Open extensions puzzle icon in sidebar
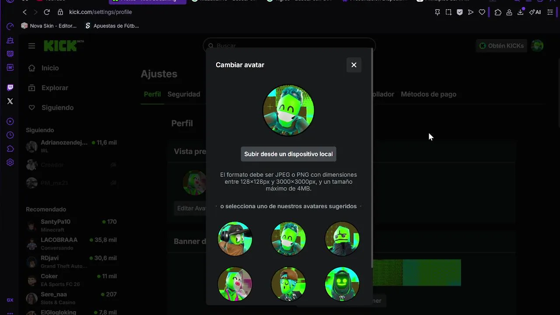560x315 pixels. 10,149
